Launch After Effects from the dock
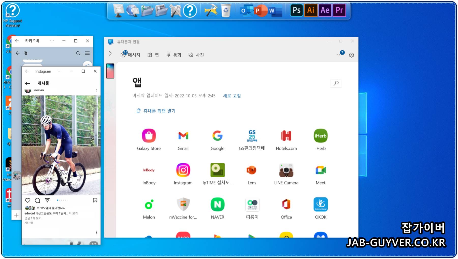 [325, 10]
